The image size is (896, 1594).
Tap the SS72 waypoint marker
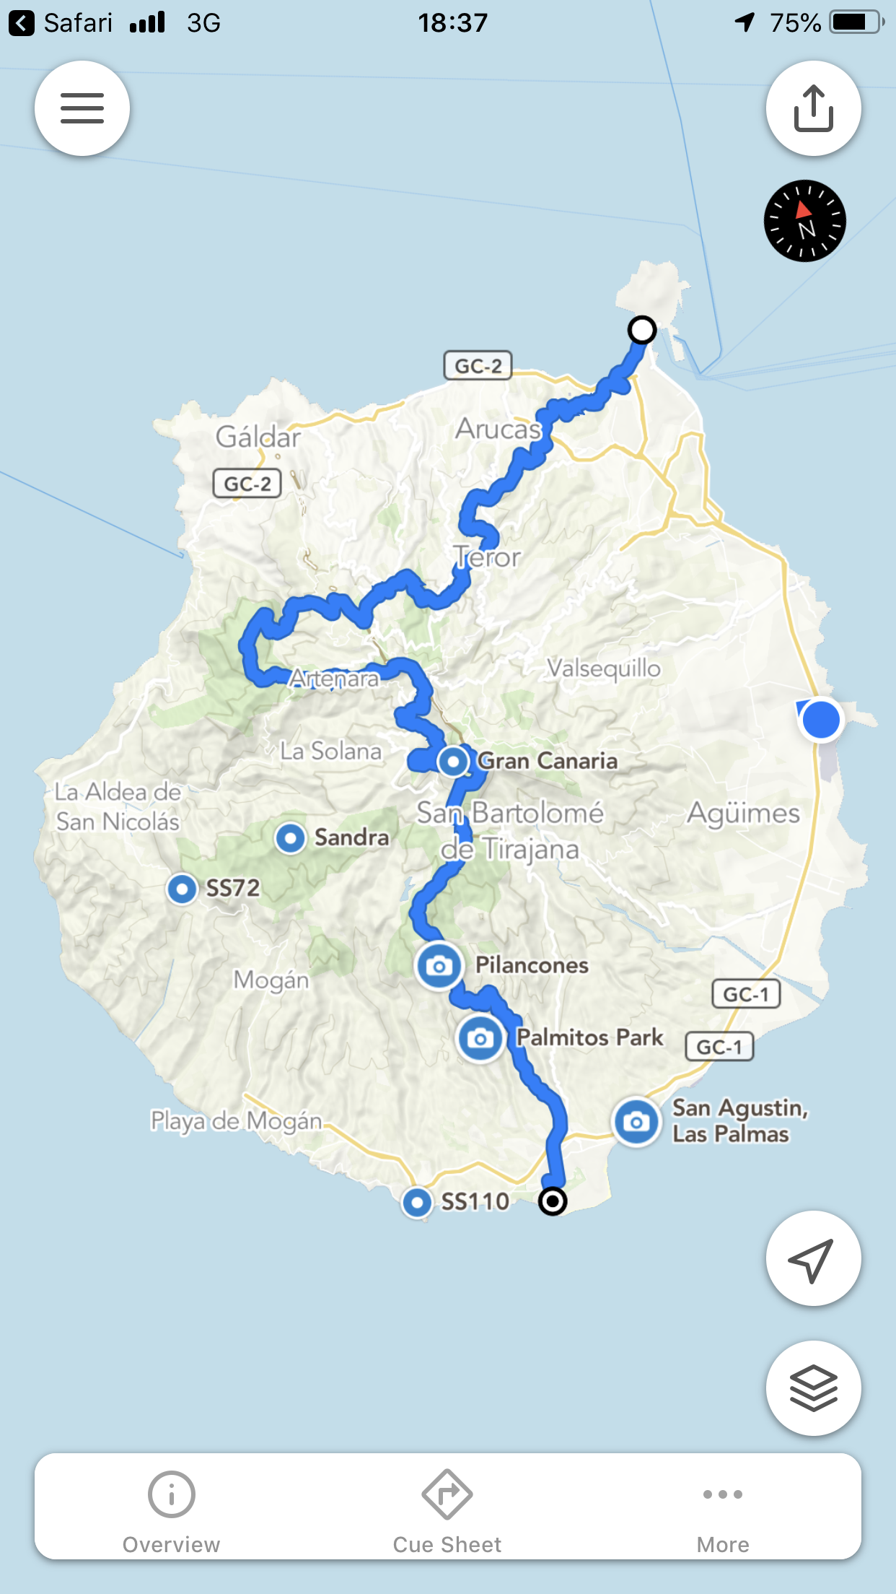[182, 889]
